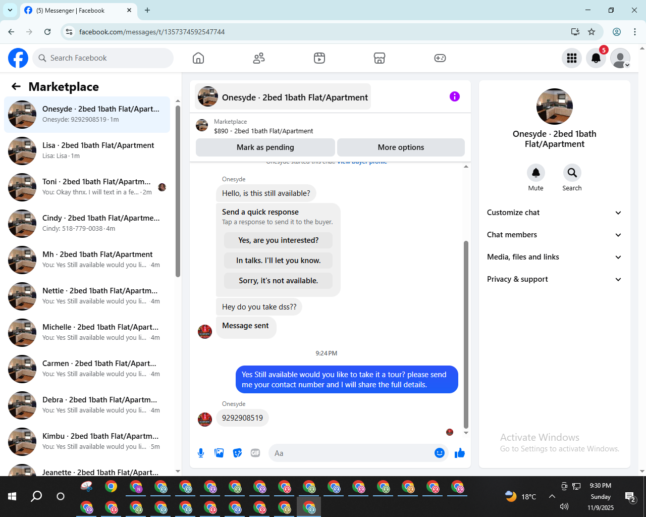Open Carmen's conversation in the list

click(x=87, y=369)
